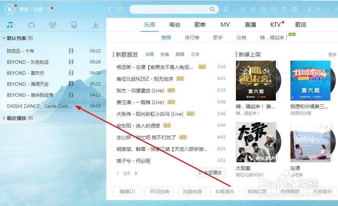Switch to the MV tab
Screen dimensions: 338x206
(x=225, y=24)
